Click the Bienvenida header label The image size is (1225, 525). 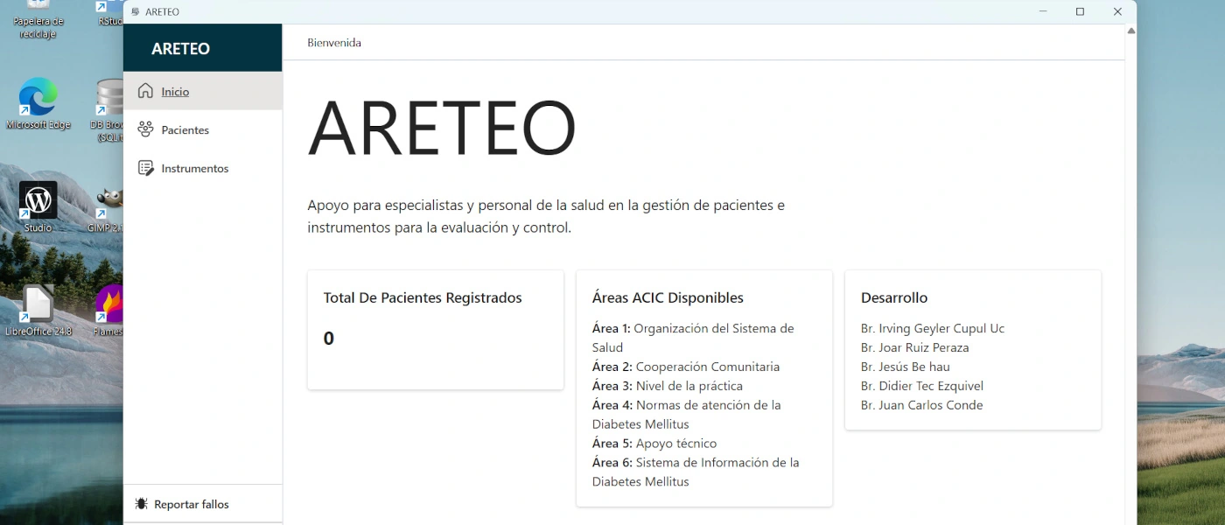tap(334, 43)
